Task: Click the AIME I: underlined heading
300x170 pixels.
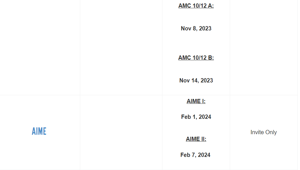Action: (x=196, y=101)
